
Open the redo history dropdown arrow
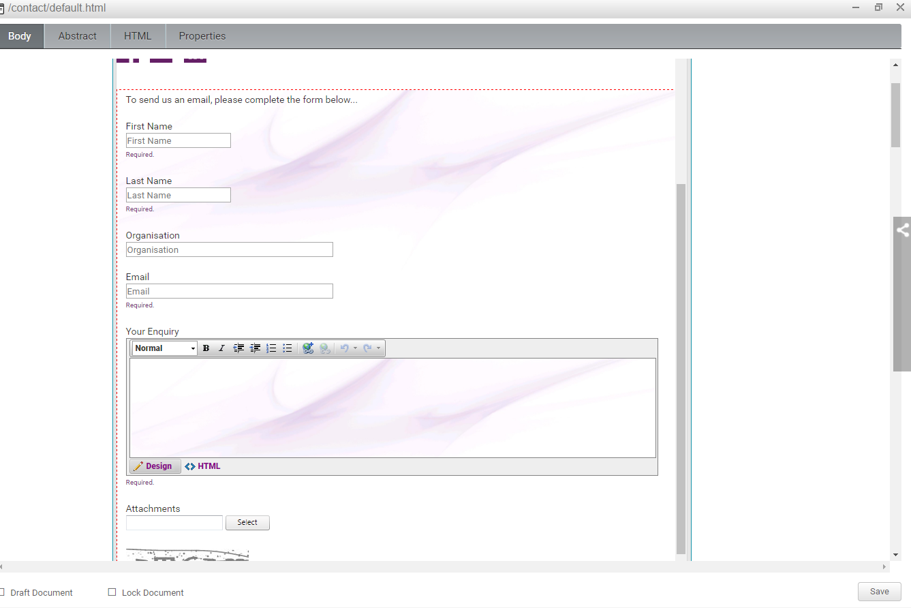point(379,348)
